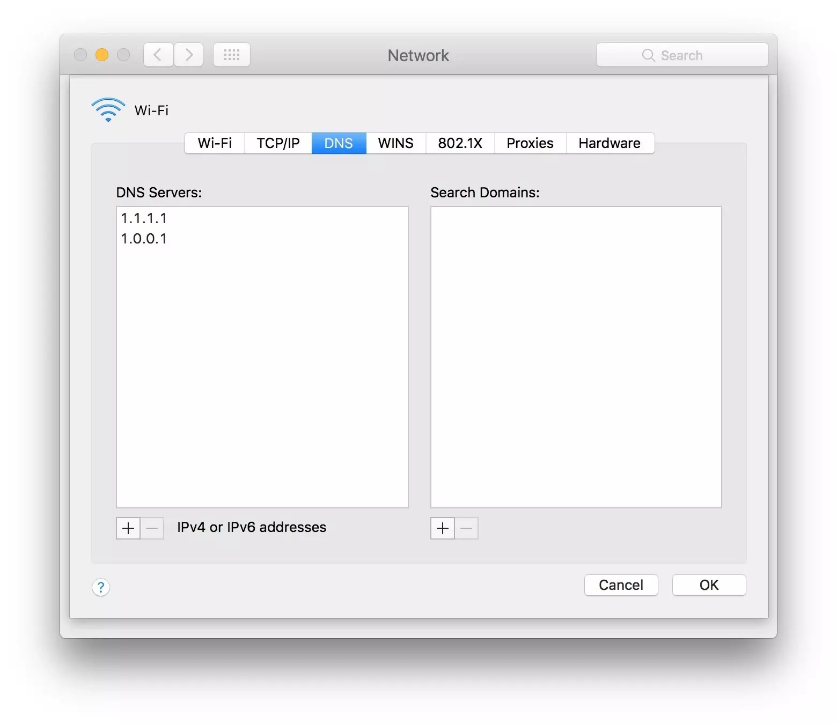Switch to the Proxies tab
This screenshot has width=837, height=724.
pos(530,143)
